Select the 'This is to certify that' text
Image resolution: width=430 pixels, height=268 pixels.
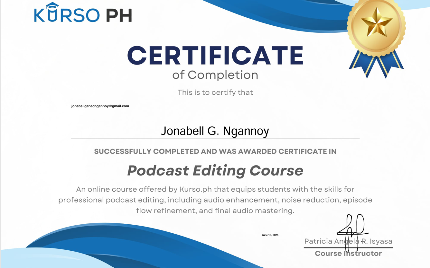coord(215,92)
